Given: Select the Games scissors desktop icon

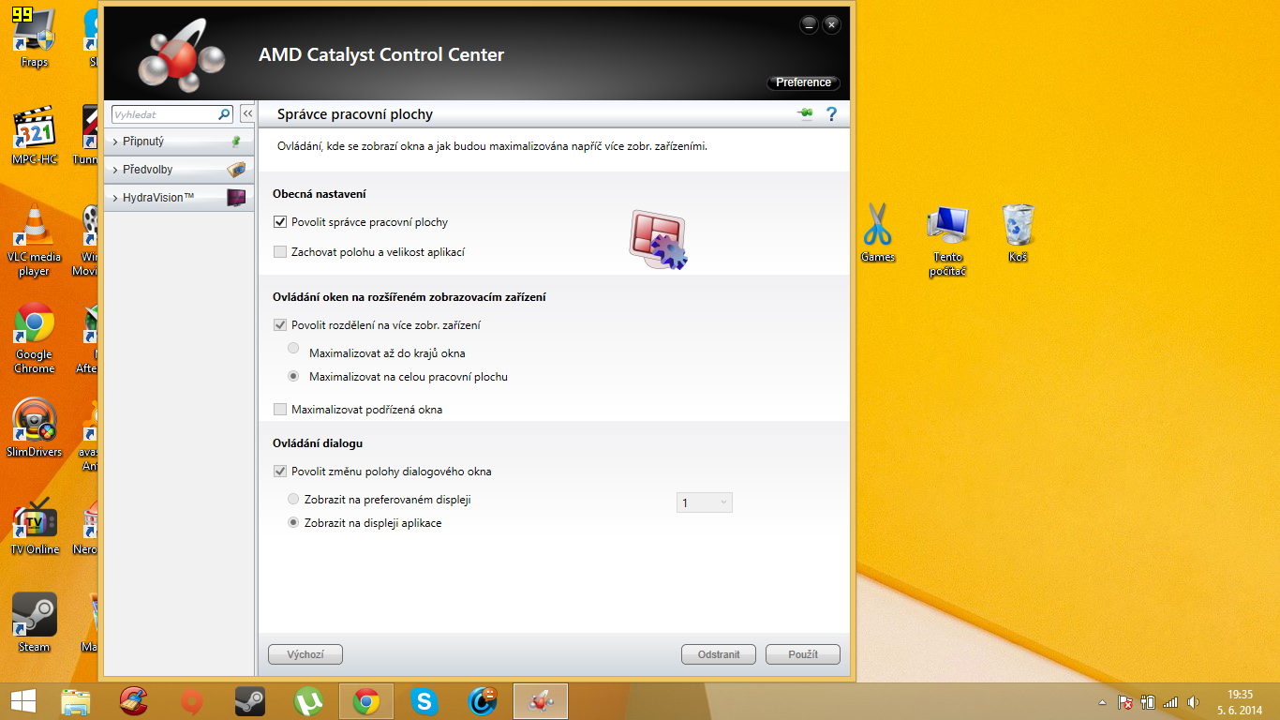Looking at the screenshot, I should coord(878,232).
